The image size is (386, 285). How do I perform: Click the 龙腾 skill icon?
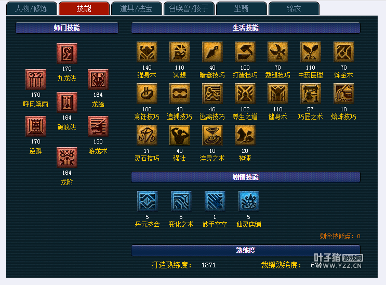click(x=98, y=80)
